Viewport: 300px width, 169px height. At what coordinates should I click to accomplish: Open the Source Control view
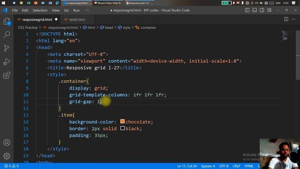click(7, 48)
